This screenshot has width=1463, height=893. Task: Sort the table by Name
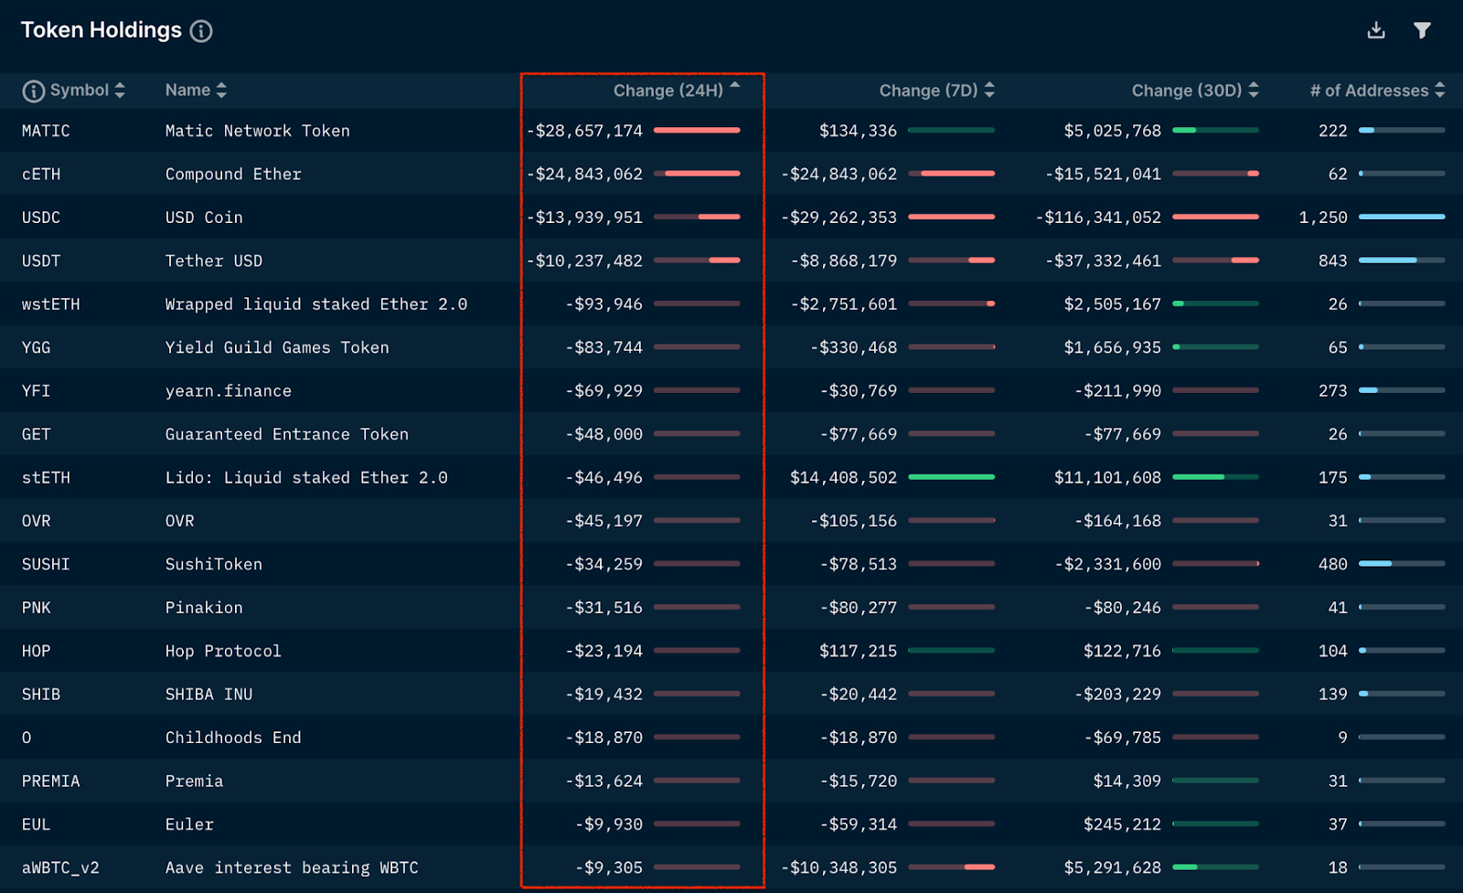(x=221, y=90)
